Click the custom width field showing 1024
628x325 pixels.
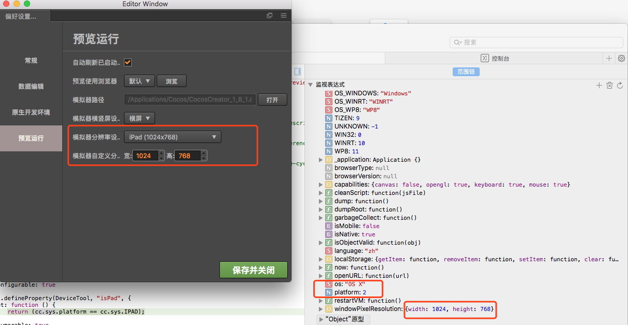tap(145, 156)
